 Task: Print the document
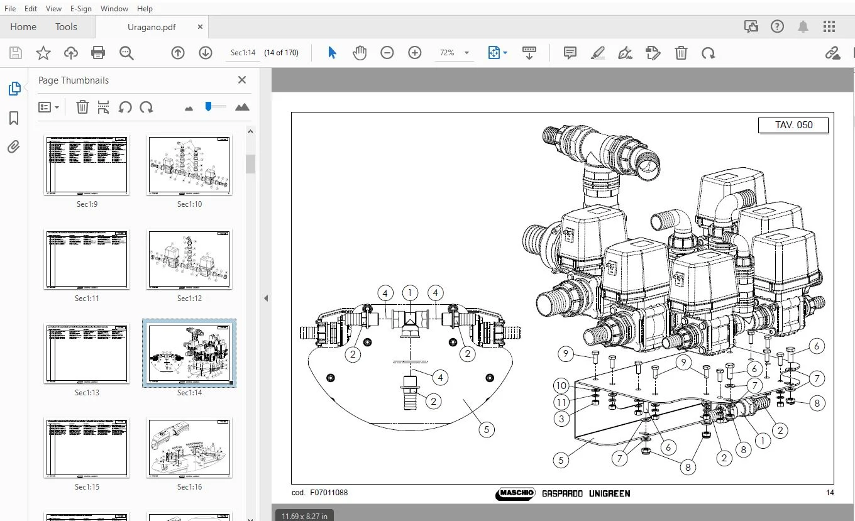(x=98, y=53)
